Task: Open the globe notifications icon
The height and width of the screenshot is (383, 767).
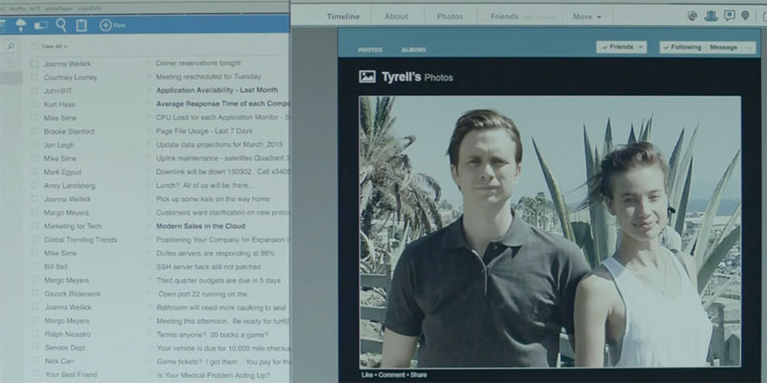Action: click(692, 15)
